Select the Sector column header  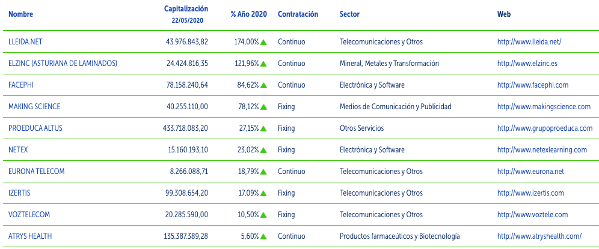(x=349, y=14)
